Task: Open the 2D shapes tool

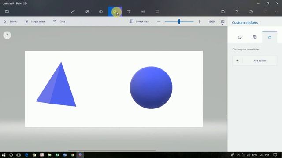Action: pyautogui.click(x=87, y=11)
